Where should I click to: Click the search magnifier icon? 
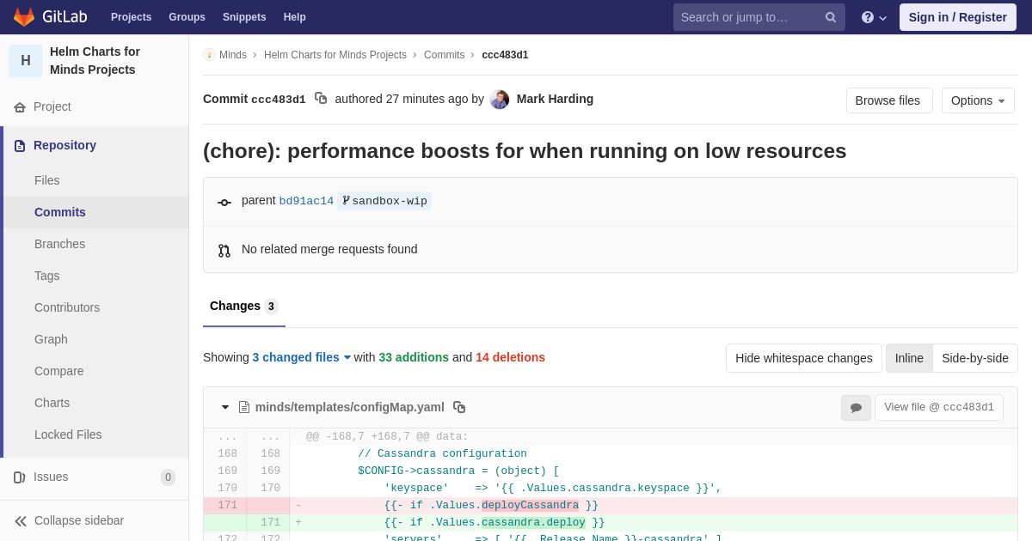tap(831, 17)
